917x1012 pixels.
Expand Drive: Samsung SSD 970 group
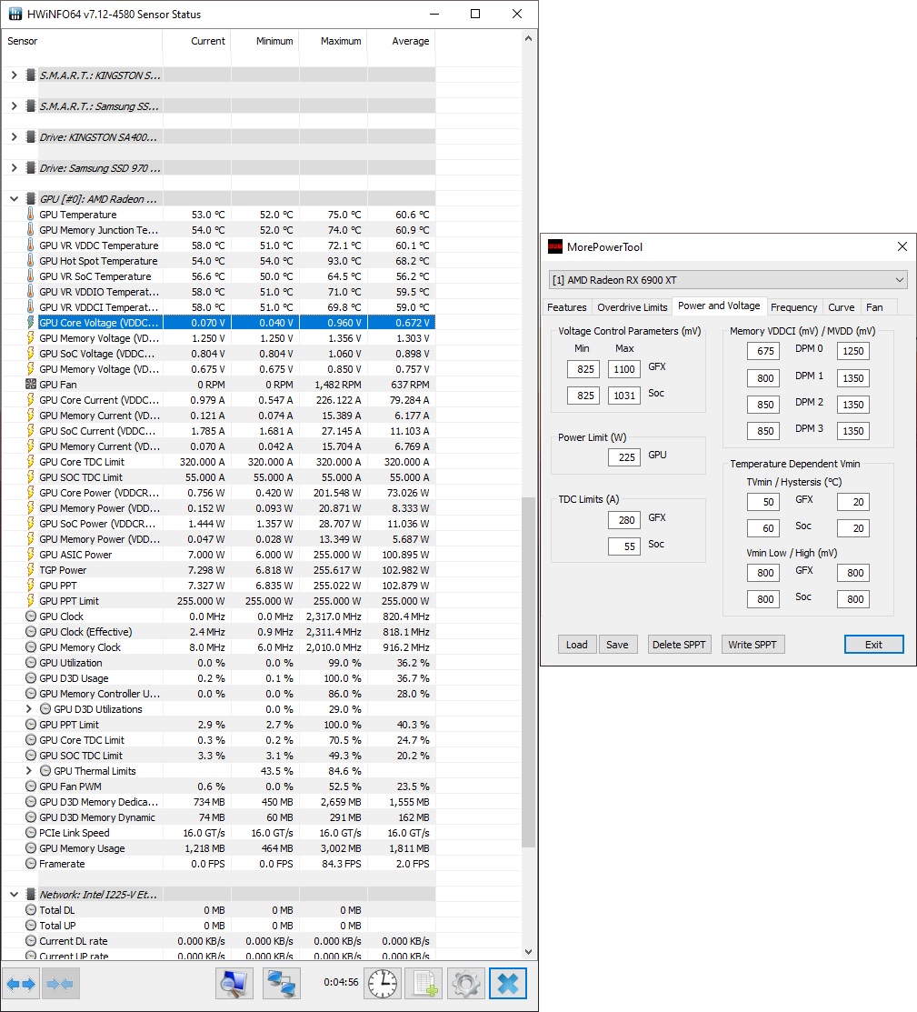point(15,168)
